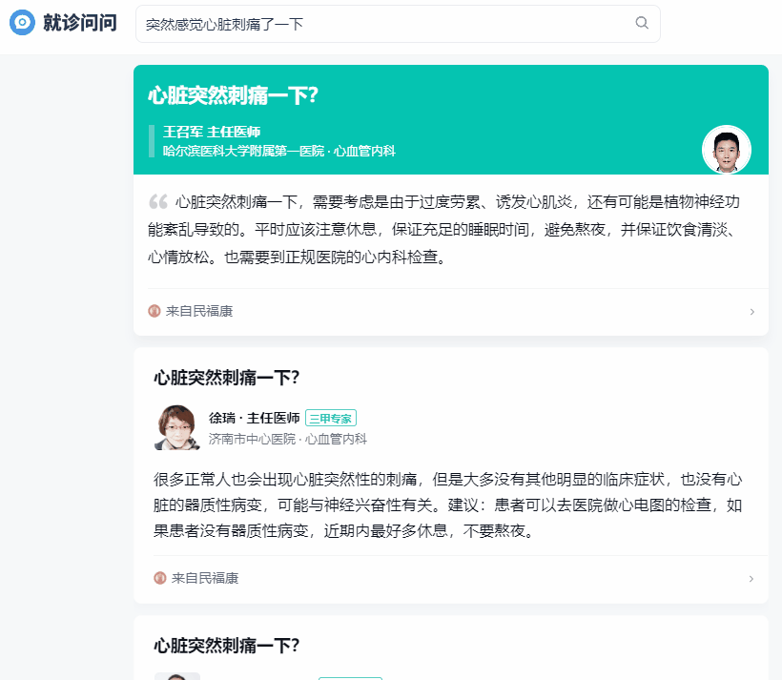Image resolution: width=782 pixels, height=680 pixels.
Task: Click the 就诊问问 site name text
Action: (80, 23)
